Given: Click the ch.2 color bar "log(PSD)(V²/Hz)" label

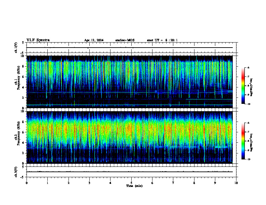Looking at the screenshot, I should [x=252, y=142].
